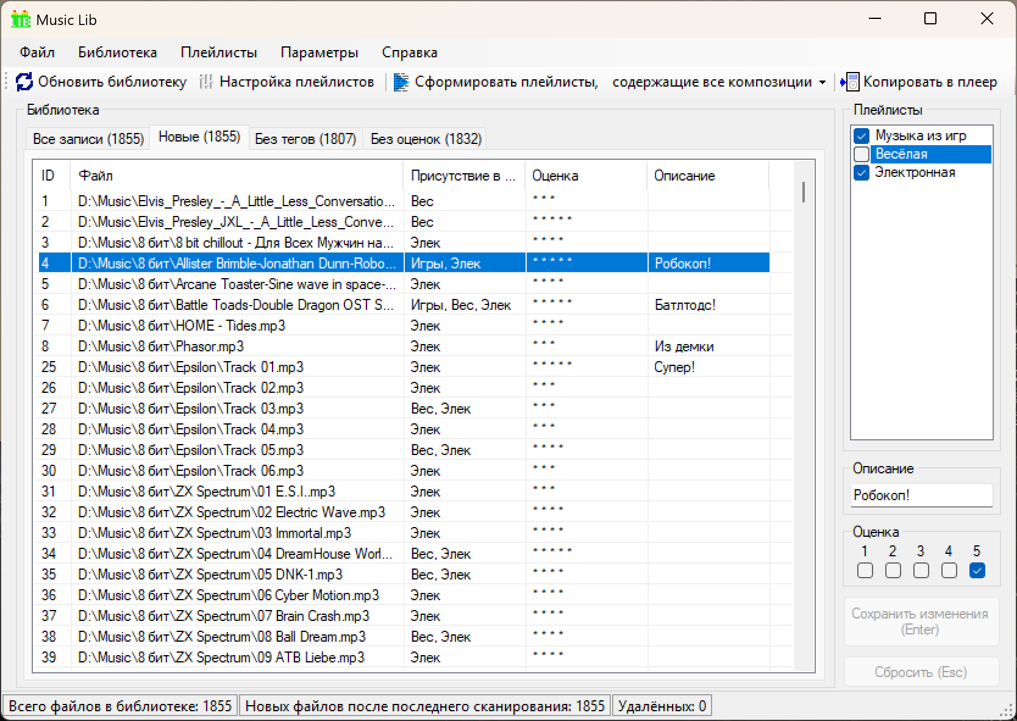Click 'Настройка плейлистов' toolbar label
This screenshot has height=721, width=1017.
click(296, 82)
